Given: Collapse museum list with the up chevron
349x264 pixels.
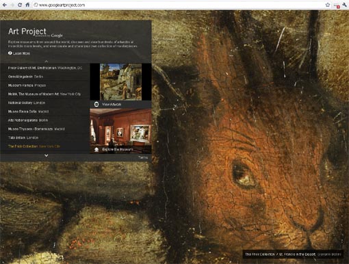Looking at the screenshot, I should click(47, 61).
